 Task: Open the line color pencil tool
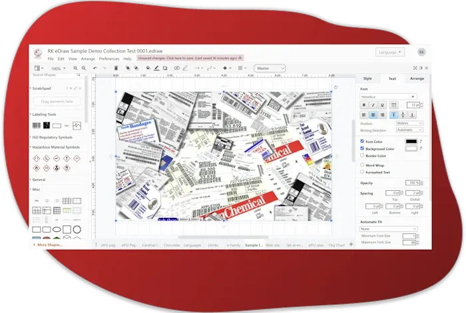click(x=156, y=68)
